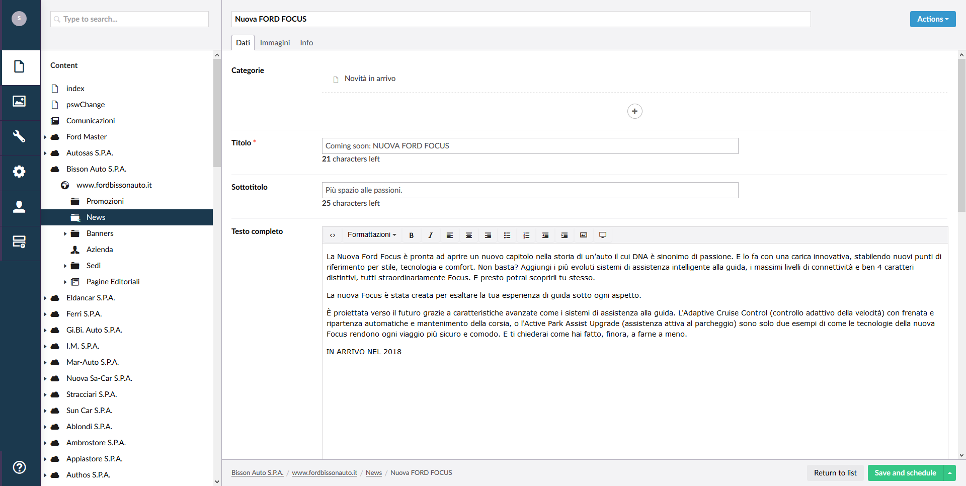Image resolution: width=966 pixels, height=486 pixels.
Task: Open the Settings wrench section
Action: pos(20,137)
